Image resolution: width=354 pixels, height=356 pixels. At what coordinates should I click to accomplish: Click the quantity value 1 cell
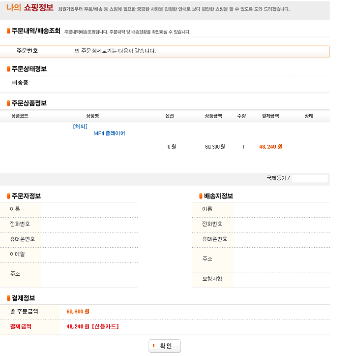point(243,147)
